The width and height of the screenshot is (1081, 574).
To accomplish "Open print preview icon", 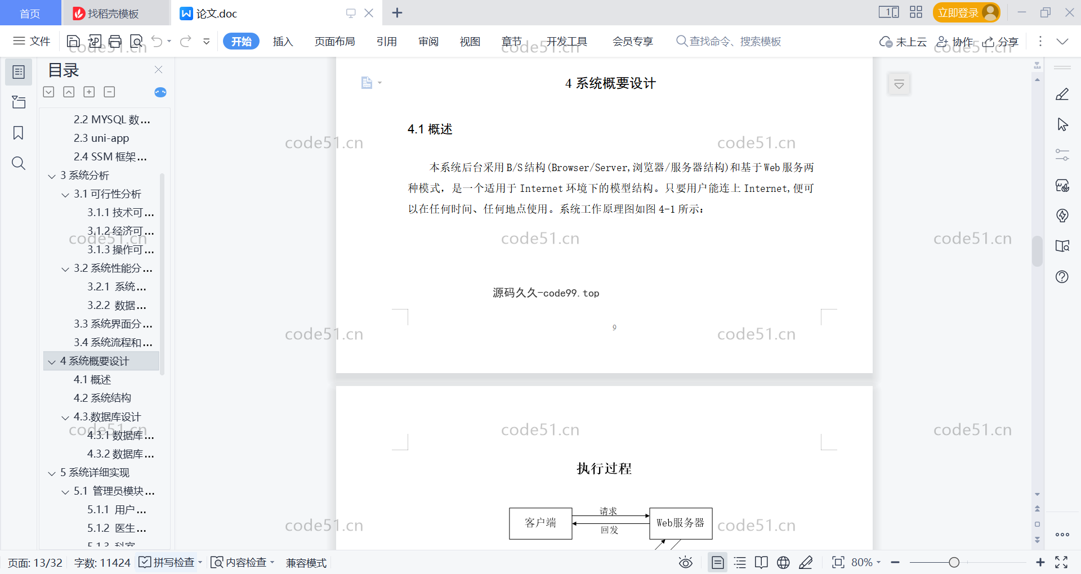I will coord(136,41).
